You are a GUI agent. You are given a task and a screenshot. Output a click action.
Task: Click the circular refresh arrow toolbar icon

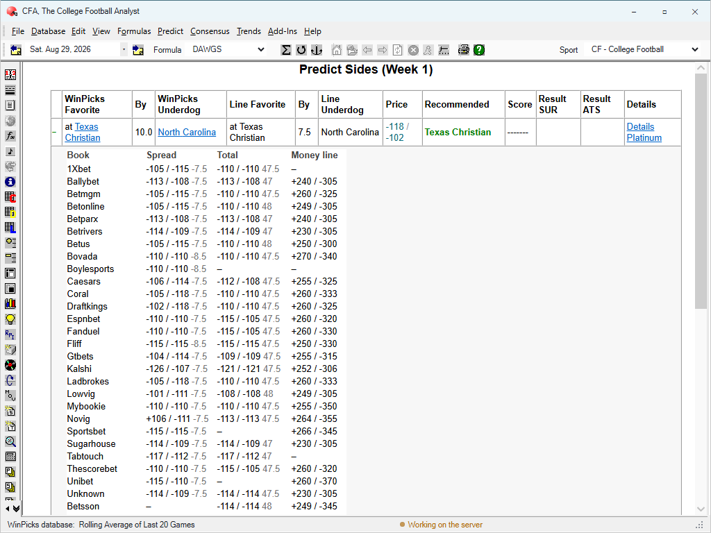301,50
